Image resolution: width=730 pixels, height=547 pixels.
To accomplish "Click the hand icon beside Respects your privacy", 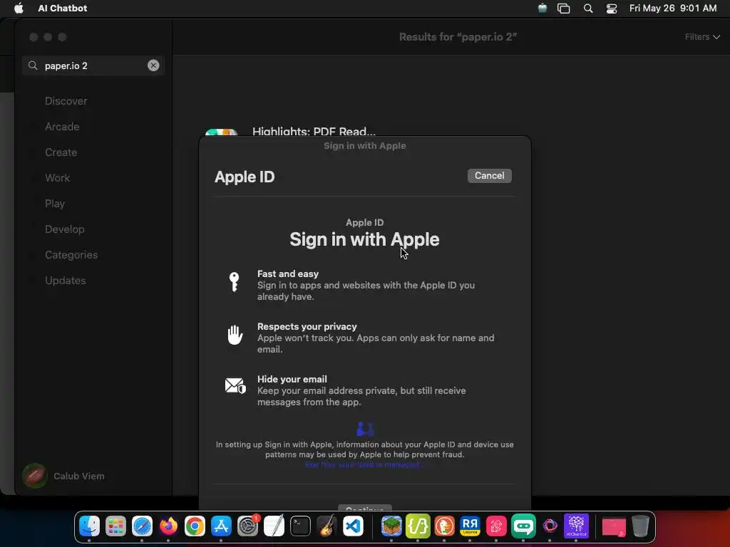I will pyautogui.click(x=235, y=335).
